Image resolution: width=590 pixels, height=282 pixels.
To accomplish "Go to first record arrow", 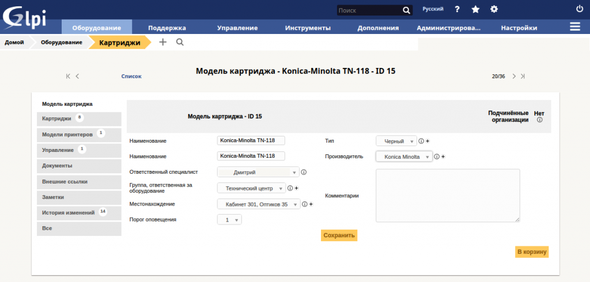I will (x=68, y=76).
